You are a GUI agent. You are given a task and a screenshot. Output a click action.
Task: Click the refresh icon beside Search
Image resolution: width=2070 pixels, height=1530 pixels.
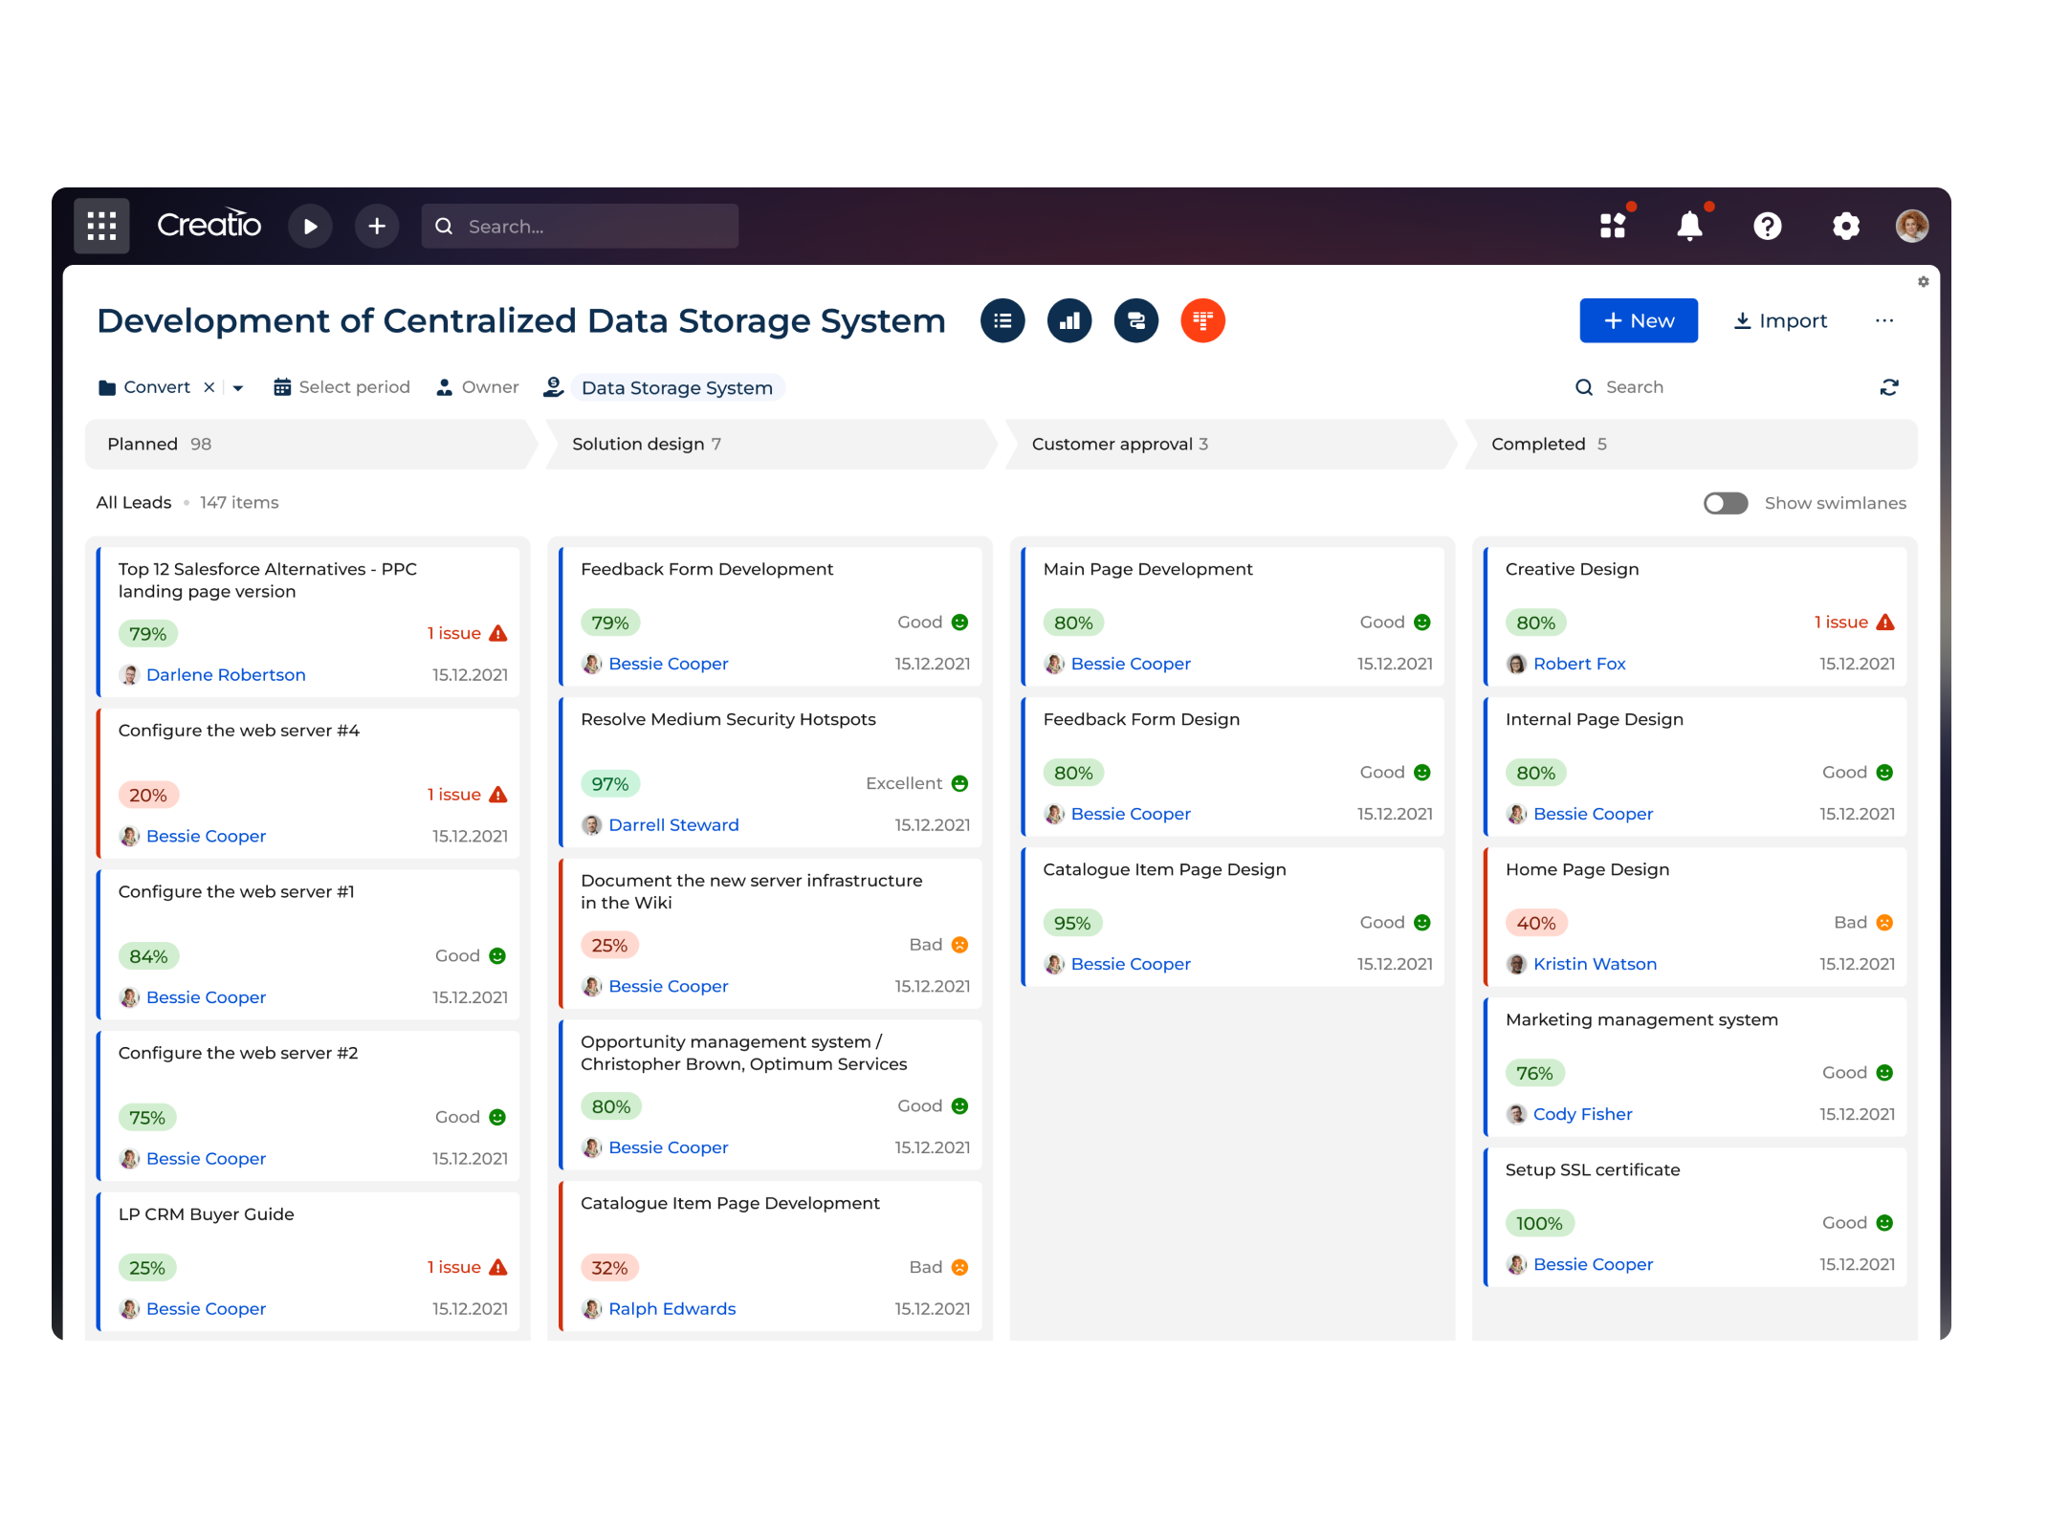(x=1889, y=386)
